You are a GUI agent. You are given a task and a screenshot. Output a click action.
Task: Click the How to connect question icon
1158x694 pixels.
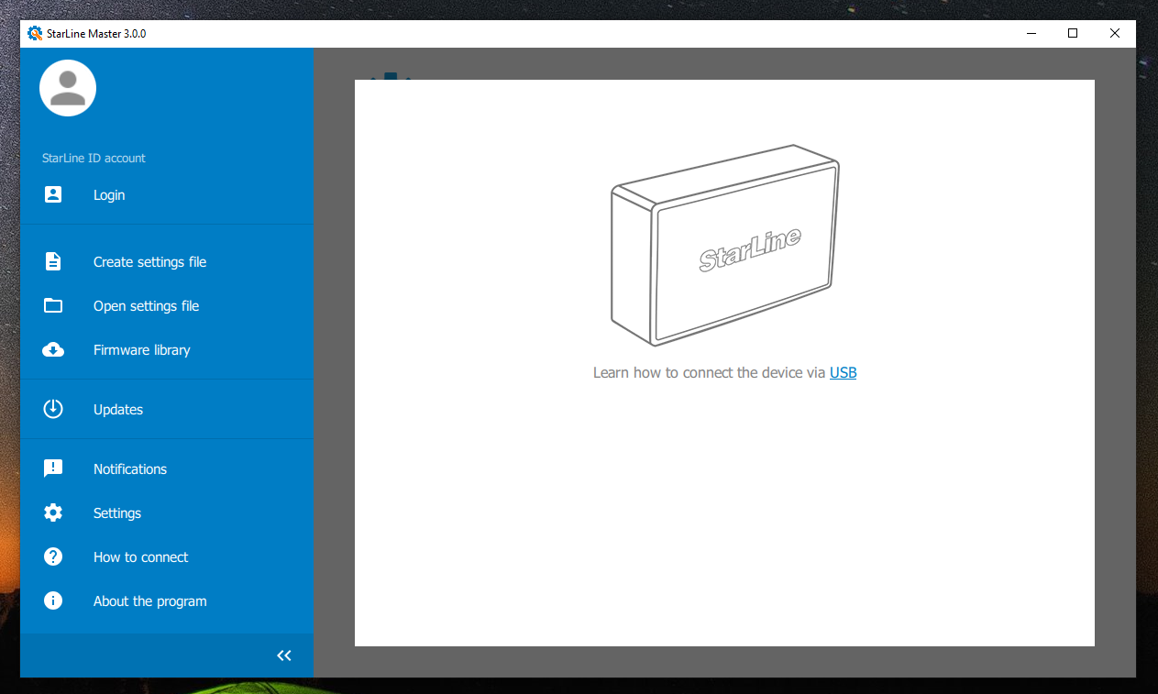(53, 556)
